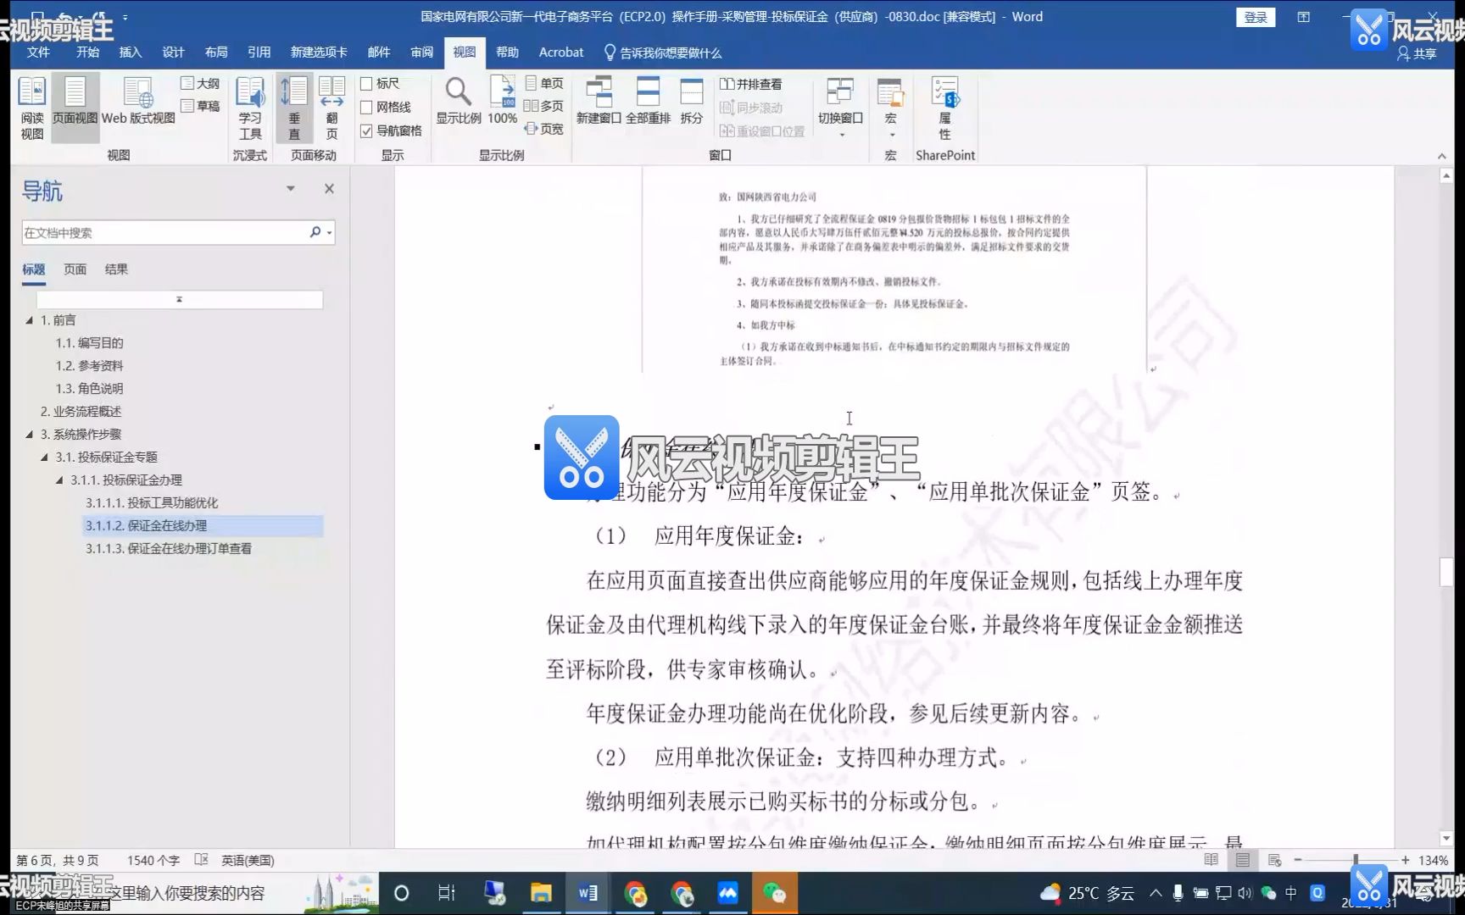This screenshot has height=915, width=1465.
Task: Open search options dropdown in navigation
Action: click(x=330, y=232)
